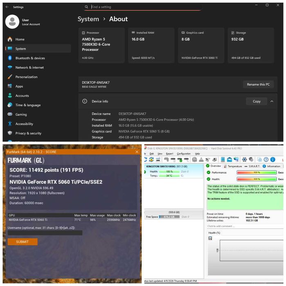Click the '98%' Max usage value
286x286 pixels.
(x=92, y=220)
